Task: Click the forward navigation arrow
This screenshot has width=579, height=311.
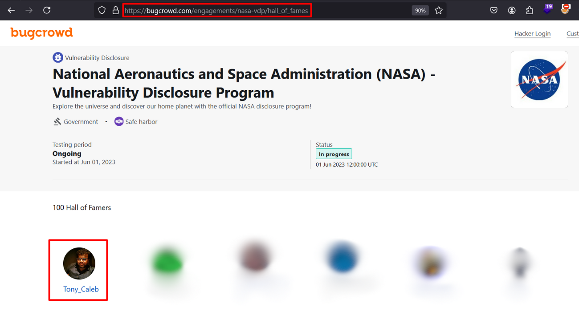Action: (x=29, y=10)
